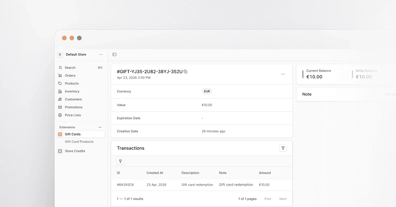
Task: Click the Products tag icon
Action: [60, 84]
